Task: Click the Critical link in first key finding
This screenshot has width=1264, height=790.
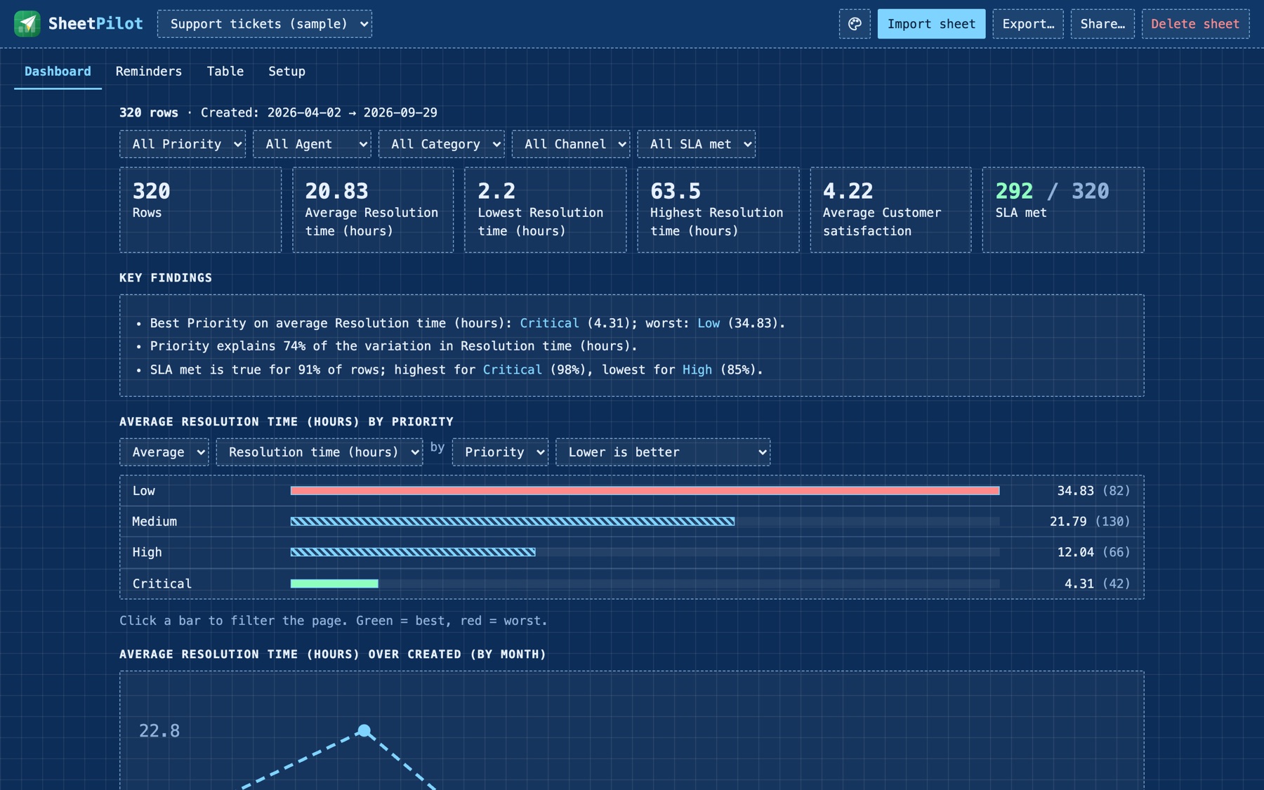Action: tap(549, 323)
